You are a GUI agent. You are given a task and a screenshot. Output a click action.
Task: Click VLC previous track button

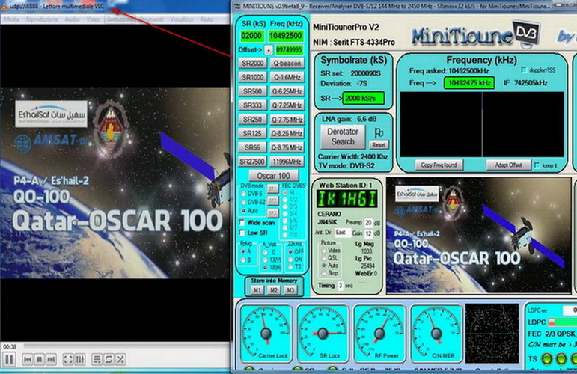[28, 359]
